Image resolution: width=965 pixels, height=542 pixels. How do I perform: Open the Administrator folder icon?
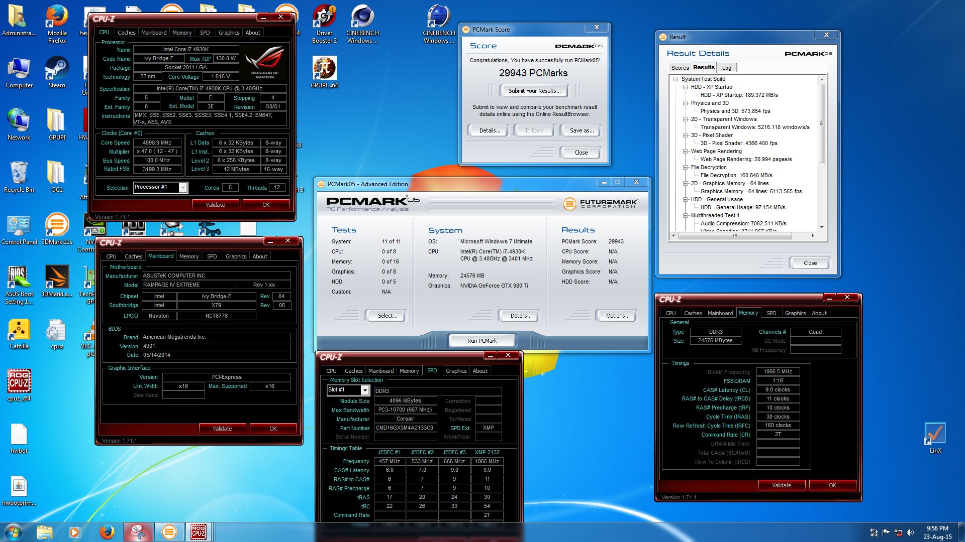(19, 20)
